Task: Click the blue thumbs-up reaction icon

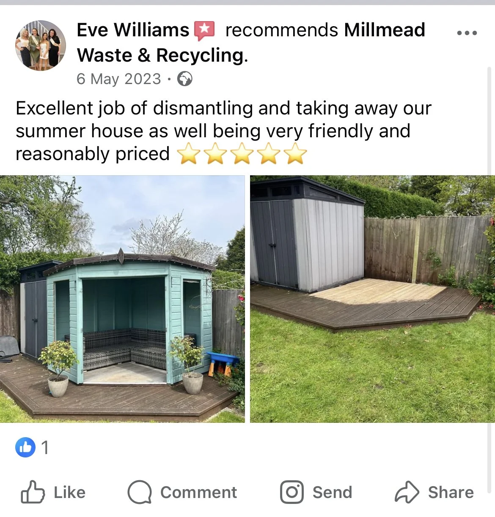Action: [25, 447]
